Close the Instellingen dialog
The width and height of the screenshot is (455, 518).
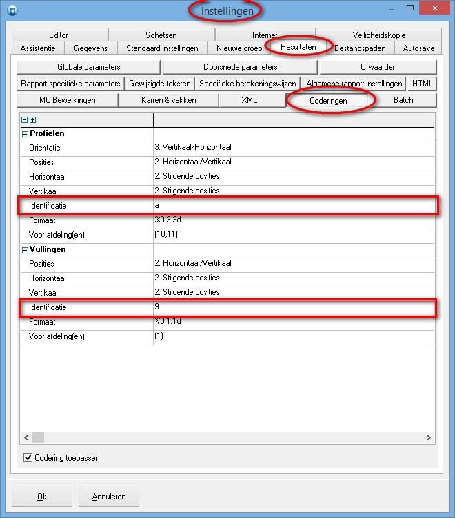point(434,8)
